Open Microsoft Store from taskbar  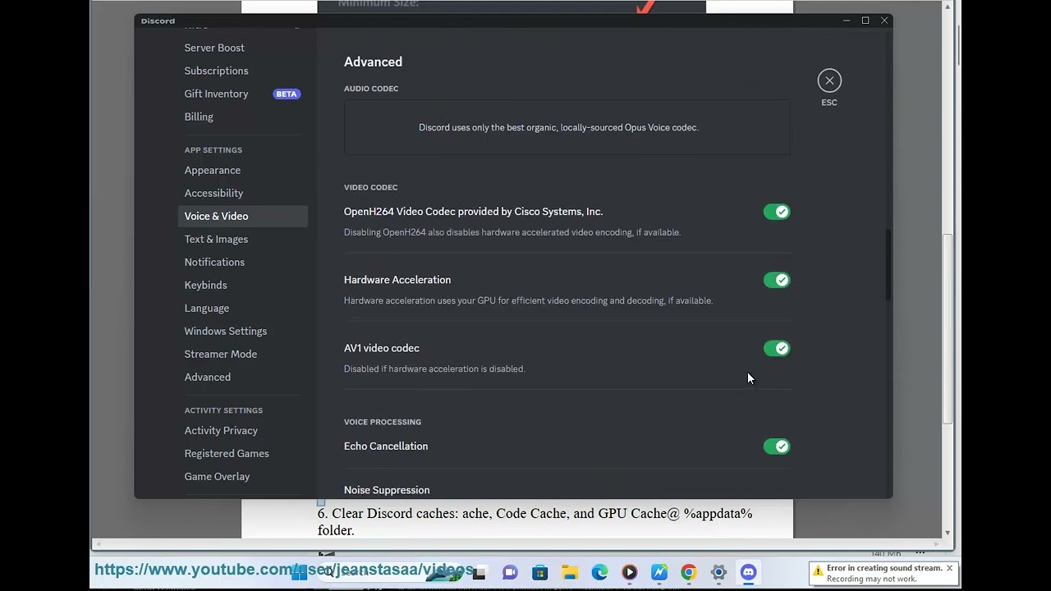[x=539, y=572]
